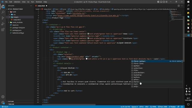Open Source Control view in activity bar
Viewport: 192px width, 108px height.
[3, 18]
